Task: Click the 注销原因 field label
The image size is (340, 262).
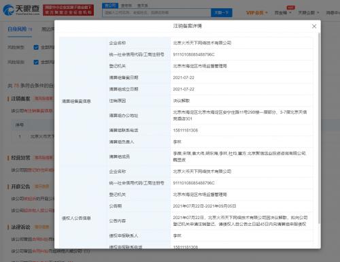Action: click(x=118, y=101)
